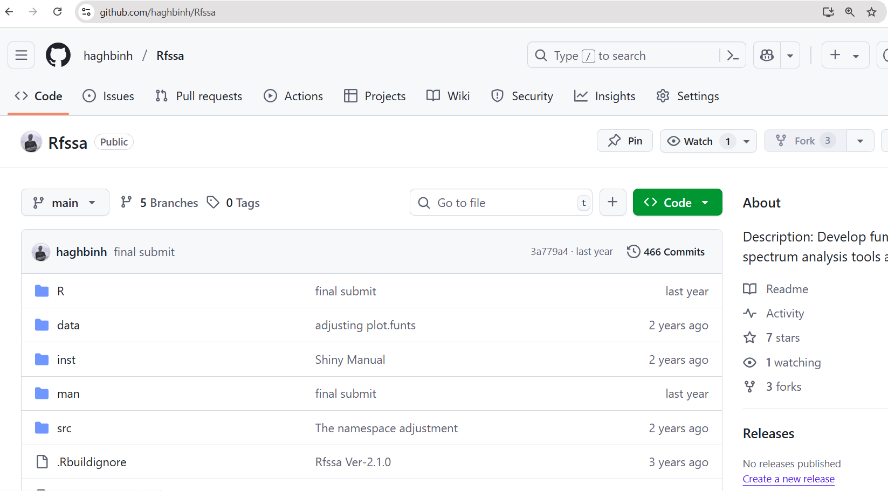Open the GitHub home page via octocat logo
Screen dimensions: 888x491
pyautogui.click(x=58, y=54)
